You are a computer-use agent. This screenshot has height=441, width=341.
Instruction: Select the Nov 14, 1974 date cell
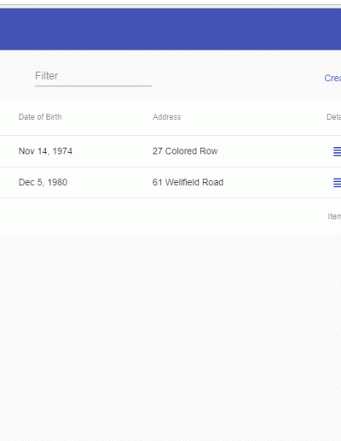pos(45,151)
